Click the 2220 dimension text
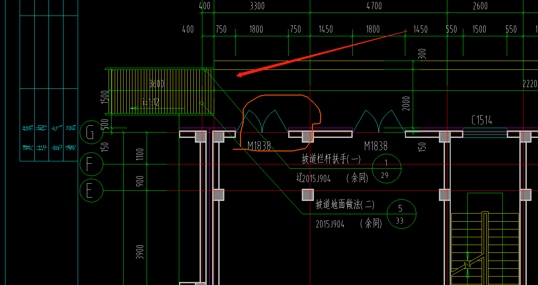538x285 pixels. (x=530, y=84)
